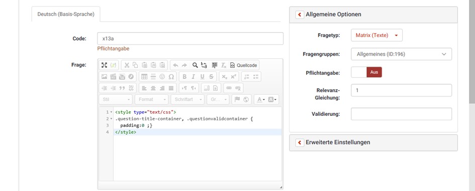Image resolution: width=475 pixels, height=191 pixels.
Task: Click the Anchor flag icon
Action: [x=237, y=99]
